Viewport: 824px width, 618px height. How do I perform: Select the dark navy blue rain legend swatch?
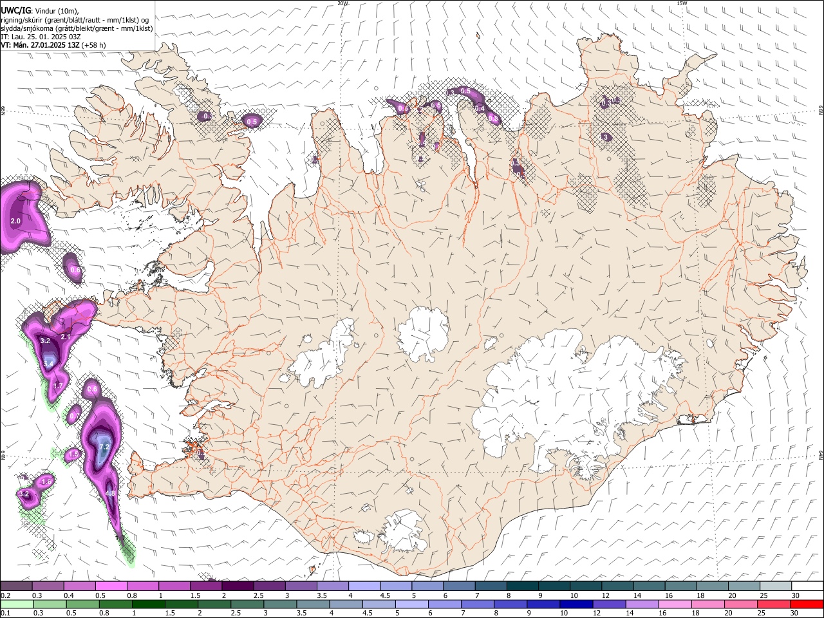(x=576, y=604)
